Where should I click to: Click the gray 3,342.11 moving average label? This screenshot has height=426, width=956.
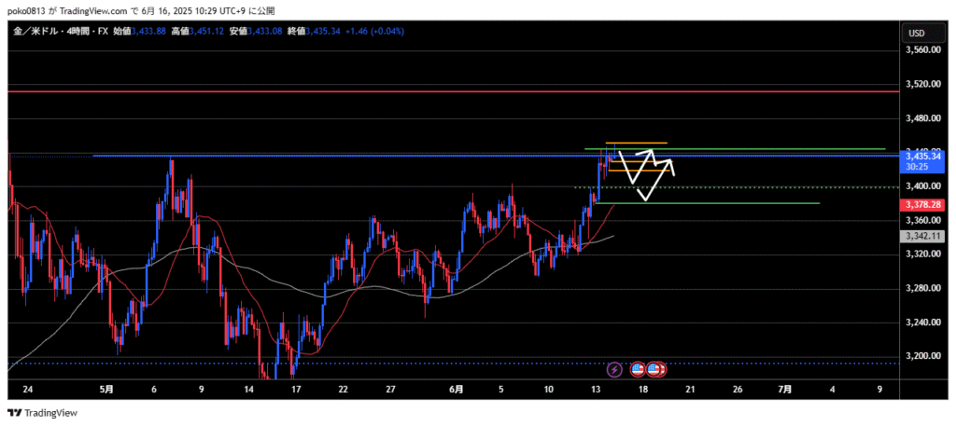click(x=921, y=237)
